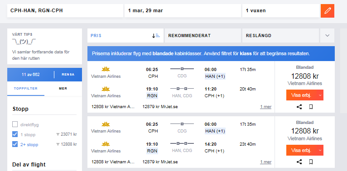The height and width of the screenshot is (171, 347).
Task: Expand the additional sort options chevron
Action: pyautogui.click(x=328, y=36)
